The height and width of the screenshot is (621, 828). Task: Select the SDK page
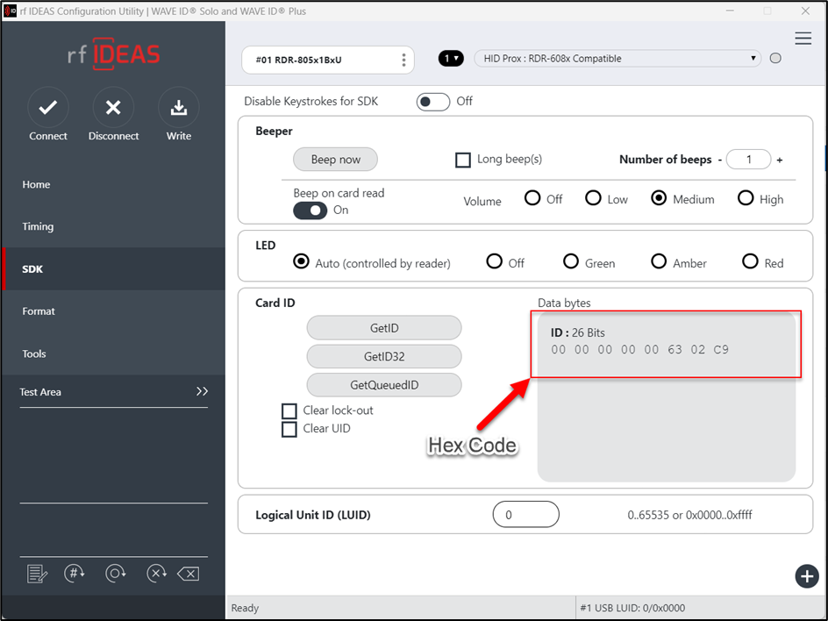coord(113,268)
